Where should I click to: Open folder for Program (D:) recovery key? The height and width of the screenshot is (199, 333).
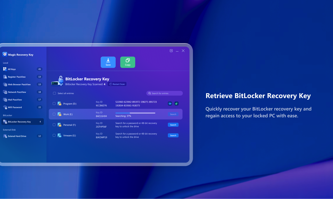[x=170, y=103]
